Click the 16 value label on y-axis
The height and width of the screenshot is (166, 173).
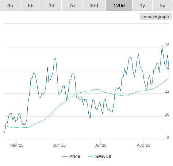pos(167,45)
